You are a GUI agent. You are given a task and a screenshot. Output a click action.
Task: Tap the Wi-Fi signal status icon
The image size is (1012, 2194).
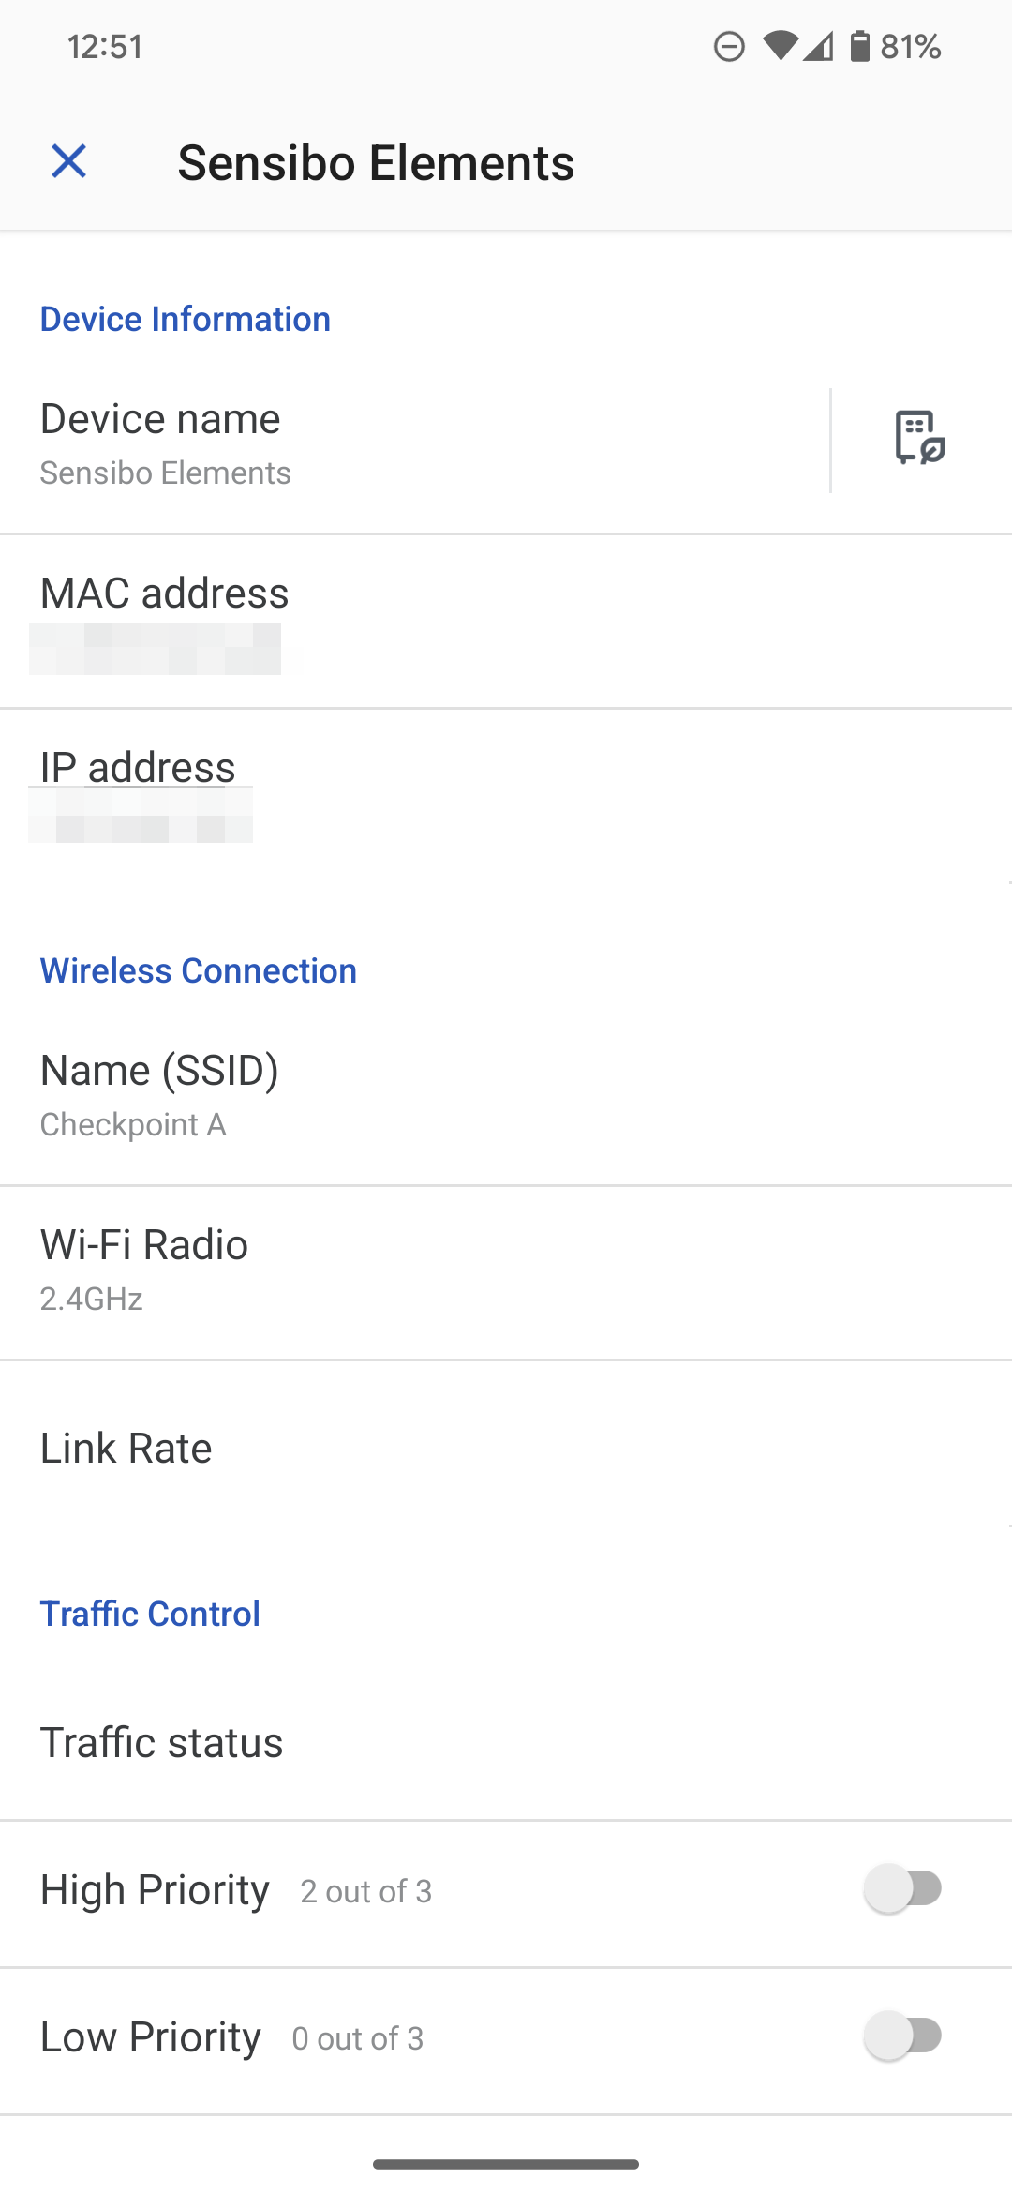point(779,46)
